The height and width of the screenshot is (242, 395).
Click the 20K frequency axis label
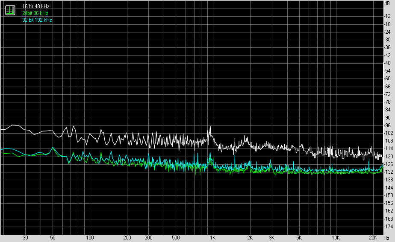pos(373,238)
